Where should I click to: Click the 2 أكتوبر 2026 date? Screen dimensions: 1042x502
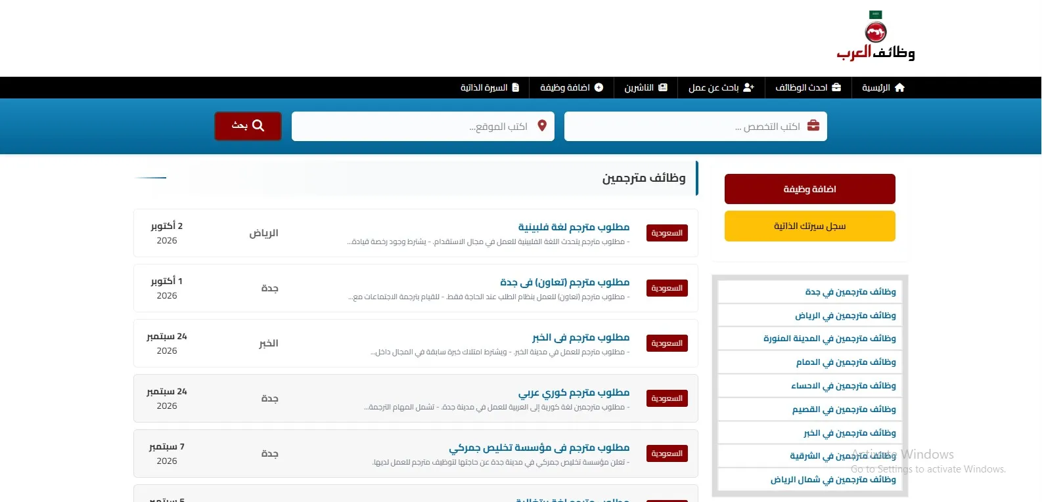pos(167,233)
